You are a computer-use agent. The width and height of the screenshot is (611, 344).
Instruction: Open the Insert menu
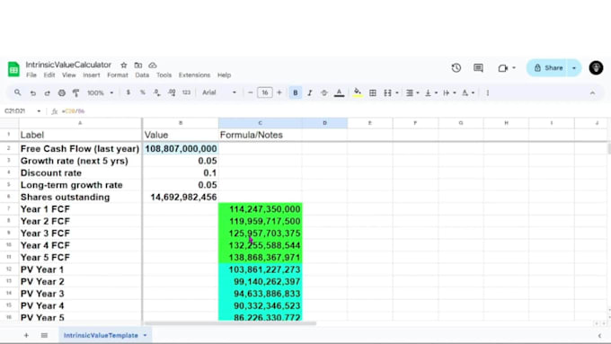(x=92, y=75)
